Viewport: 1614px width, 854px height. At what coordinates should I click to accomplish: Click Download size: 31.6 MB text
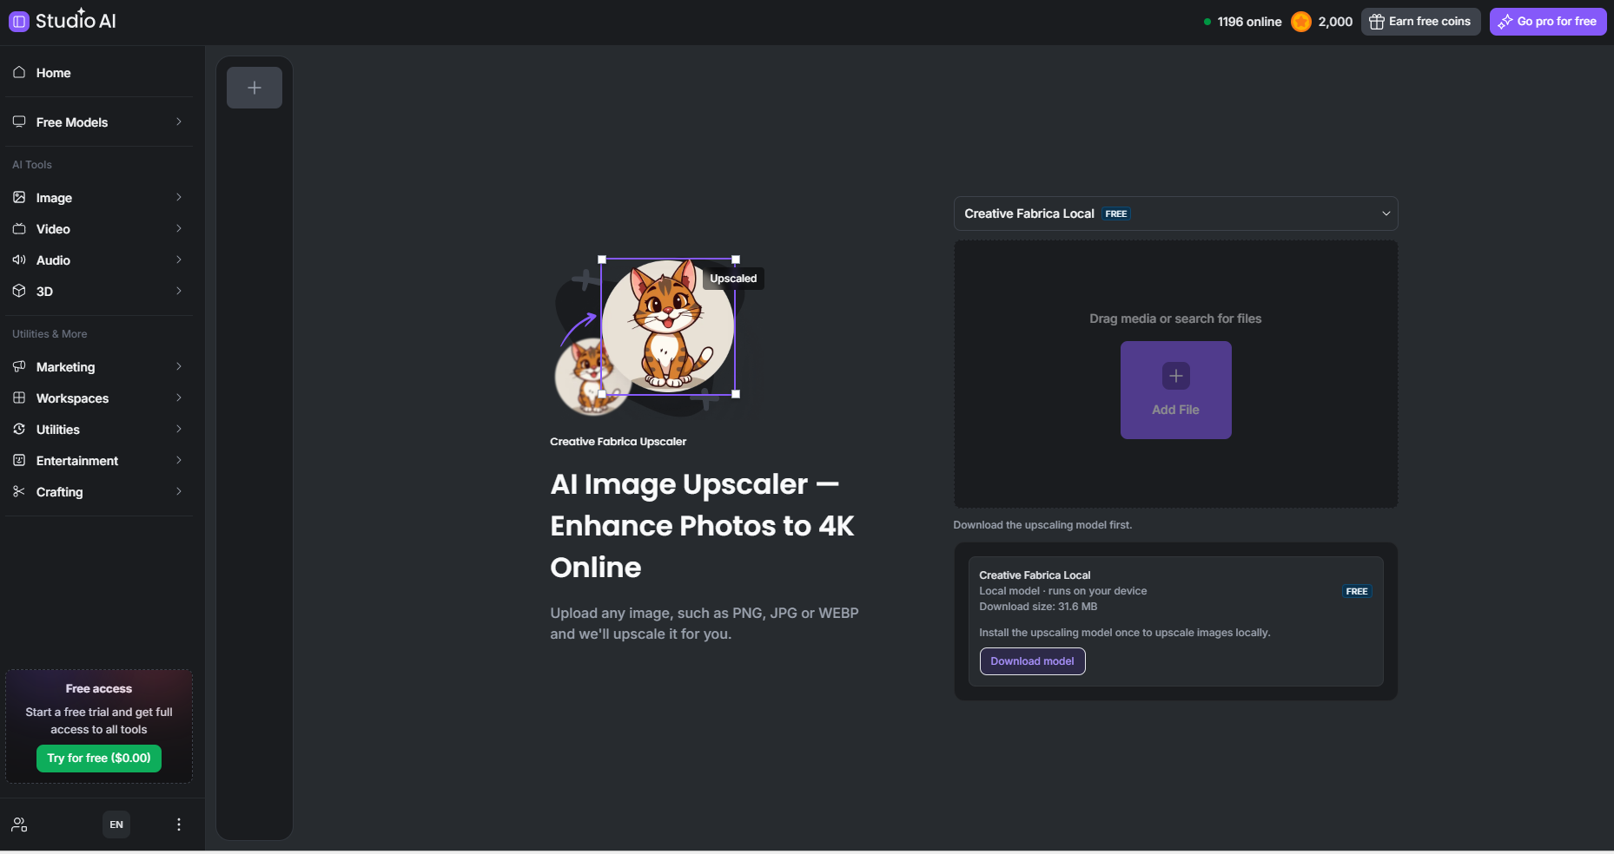point(1038,607)
